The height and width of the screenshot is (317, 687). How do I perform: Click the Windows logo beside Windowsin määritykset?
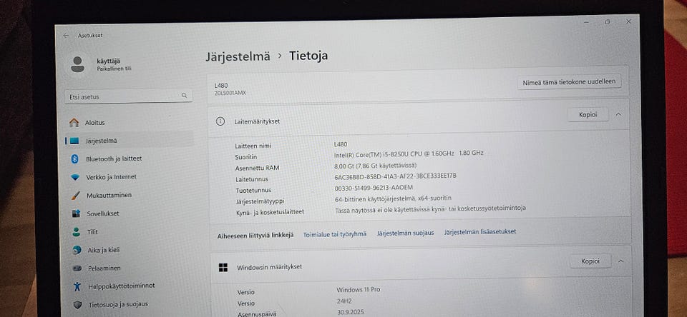click(223, 268)
